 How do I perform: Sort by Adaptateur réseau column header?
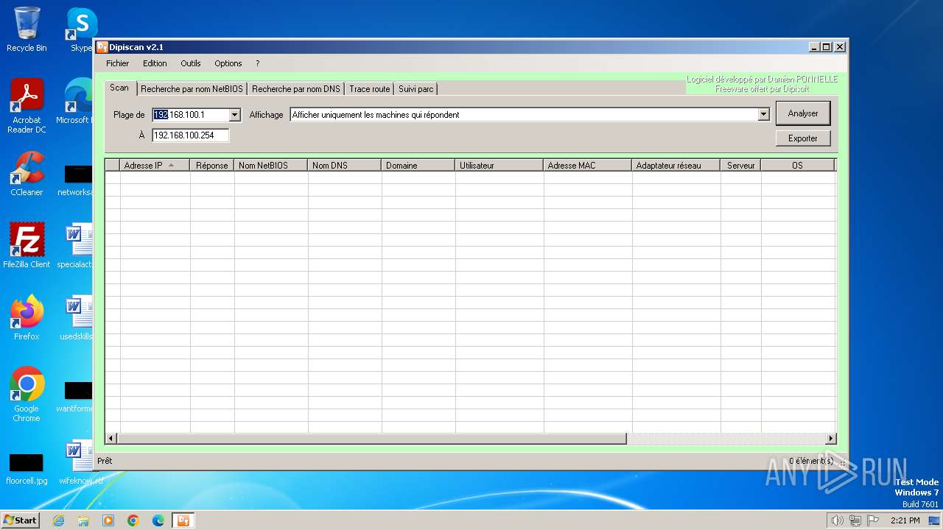pyautogui.click(x=676, y=166)
